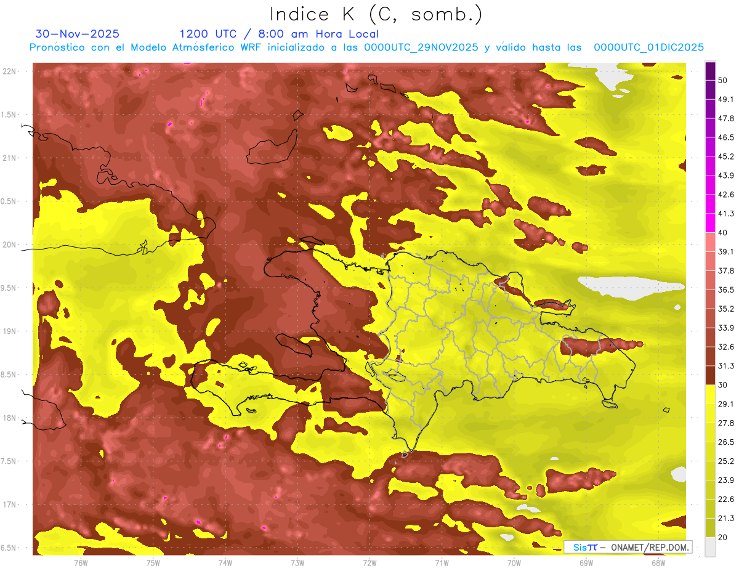Click the colorbar value '39.1'
The width and height of the screenshot is (739, 571).
click(726, 251)
